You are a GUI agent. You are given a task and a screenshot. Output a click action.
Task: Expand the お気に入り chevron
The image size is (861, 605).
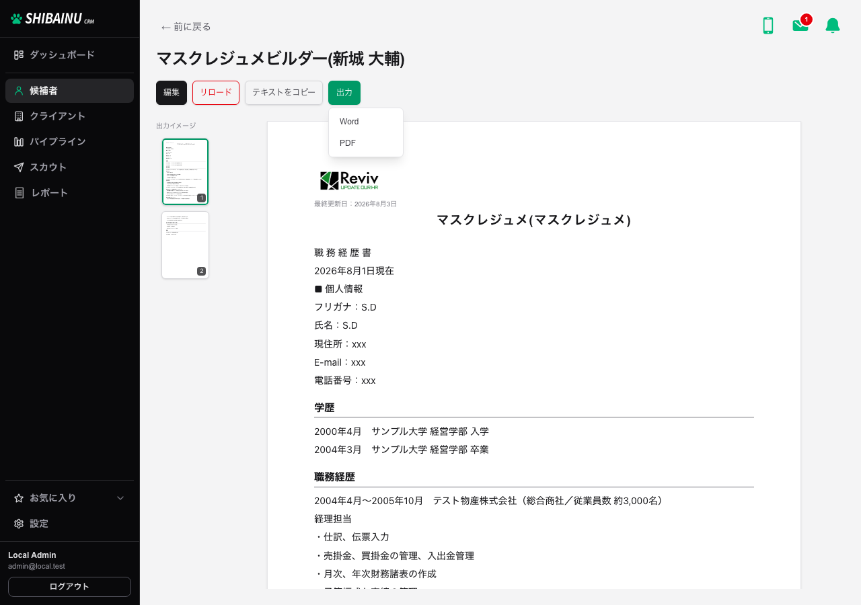(121, 498)
